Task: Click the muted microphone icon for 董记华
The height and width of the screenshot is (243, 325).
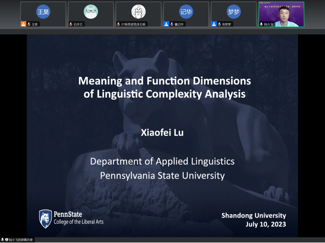Action: tap(172, 24)
